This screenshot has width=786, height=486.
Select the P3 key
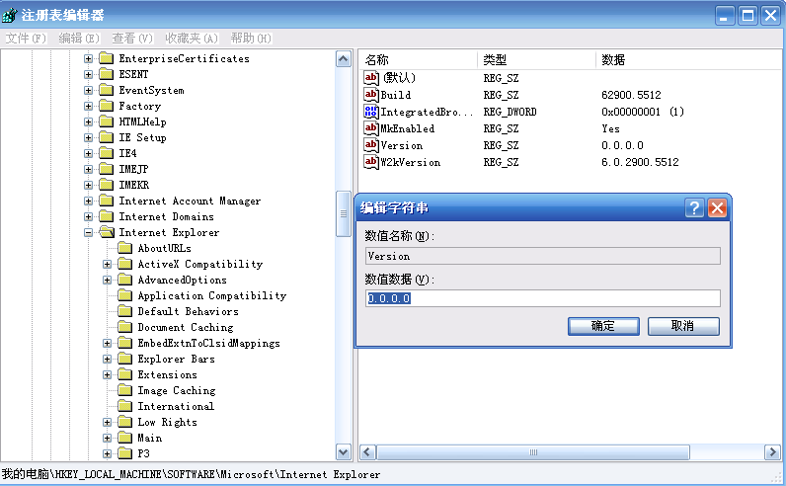tap(143, 453)
